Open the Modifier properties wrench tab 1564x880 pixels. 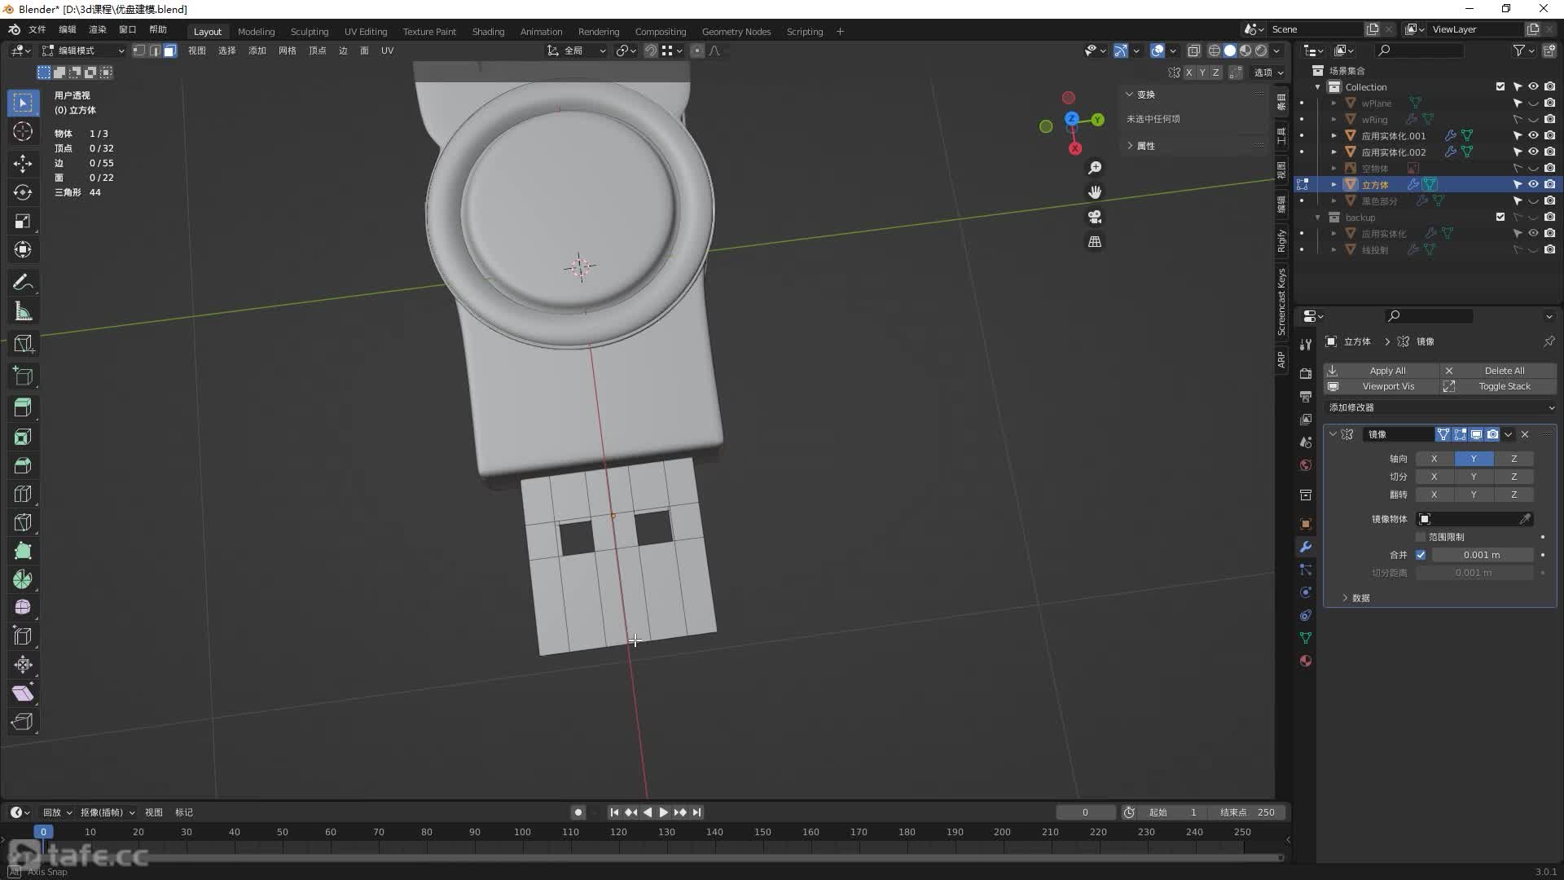point(1306,547)
